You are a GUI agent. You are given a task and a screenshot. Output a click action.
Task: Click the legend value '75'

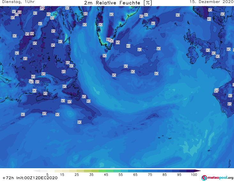point(150,175)
